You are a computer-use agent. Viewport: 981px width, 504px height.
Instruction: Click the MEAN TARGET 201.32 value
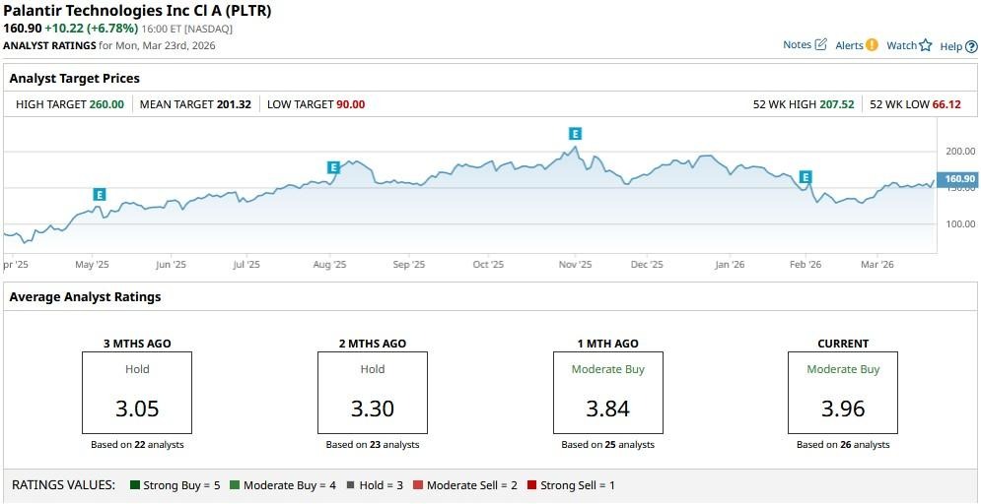234,104
